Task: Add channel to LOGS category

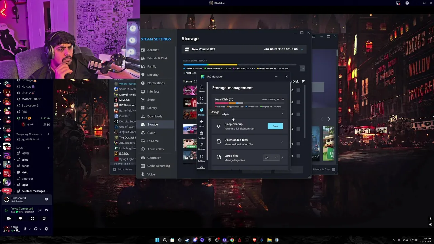Action: click(x=48, y=148)
